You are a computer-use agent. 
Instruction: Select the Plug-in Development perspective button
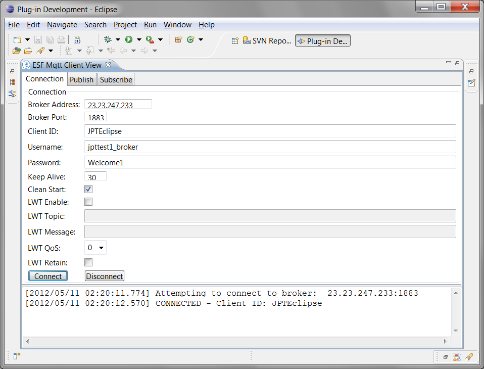point(322,41)
